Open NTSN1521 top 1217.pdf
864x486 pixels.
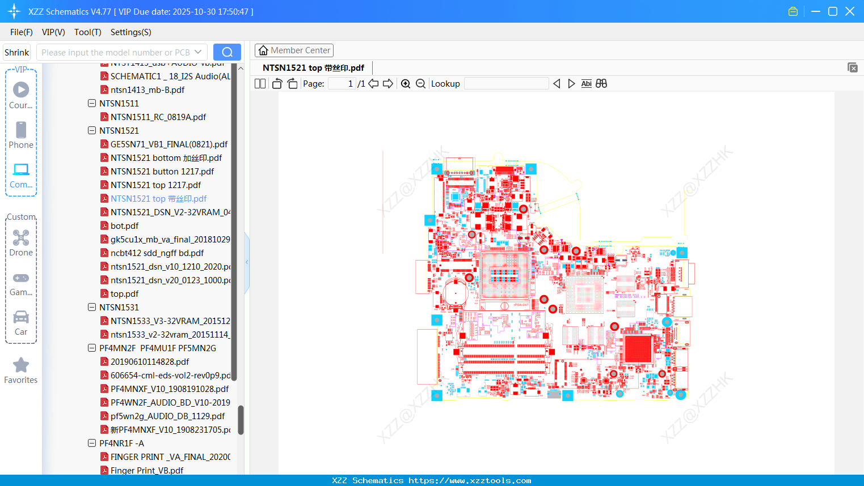[x=156, y=185]
